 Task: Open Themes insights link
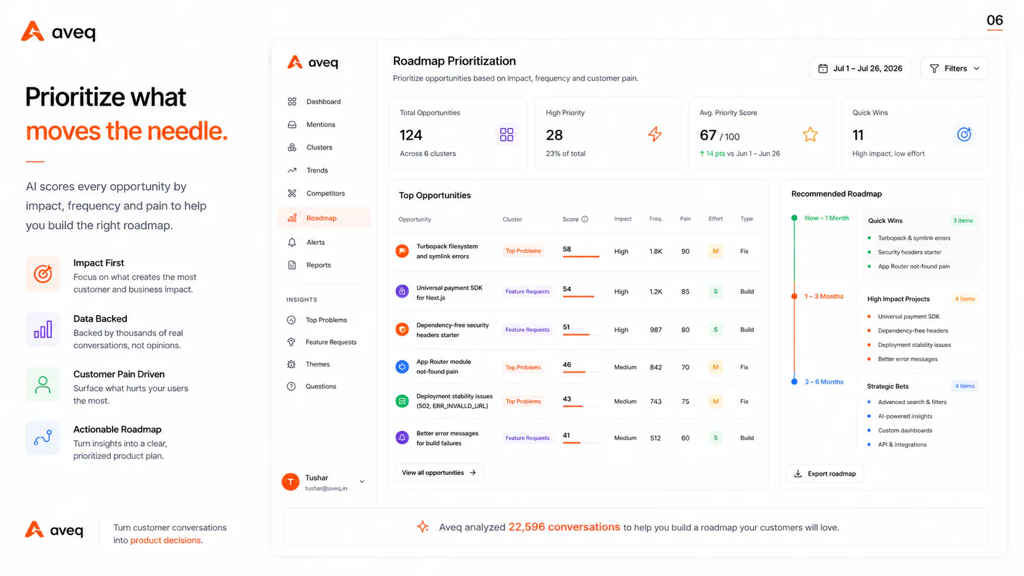click(x=317, y=364)
